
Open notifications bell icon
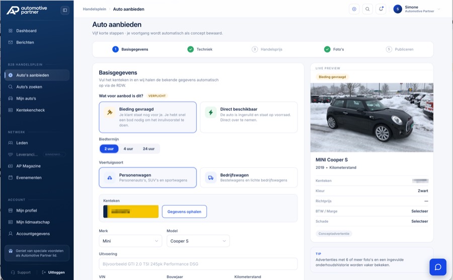click(381, 9)
